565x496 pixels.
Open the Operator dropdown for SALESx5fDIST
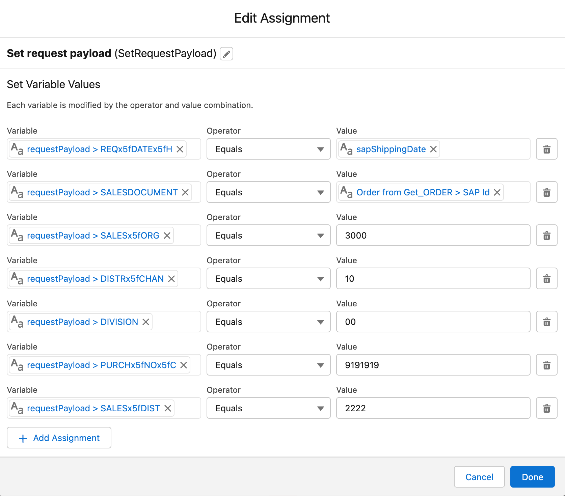coord(268,408)
